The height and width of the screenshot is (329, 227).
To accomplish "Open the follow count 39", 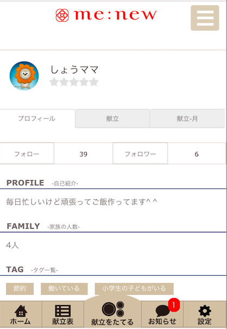I will (x=84, y=154).
